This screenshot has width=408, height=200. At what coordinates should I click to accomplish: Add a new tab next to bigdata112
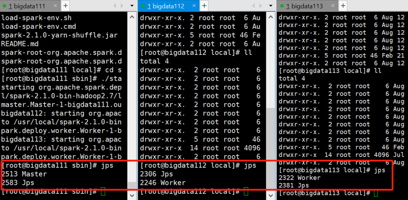tap(205, 6)
